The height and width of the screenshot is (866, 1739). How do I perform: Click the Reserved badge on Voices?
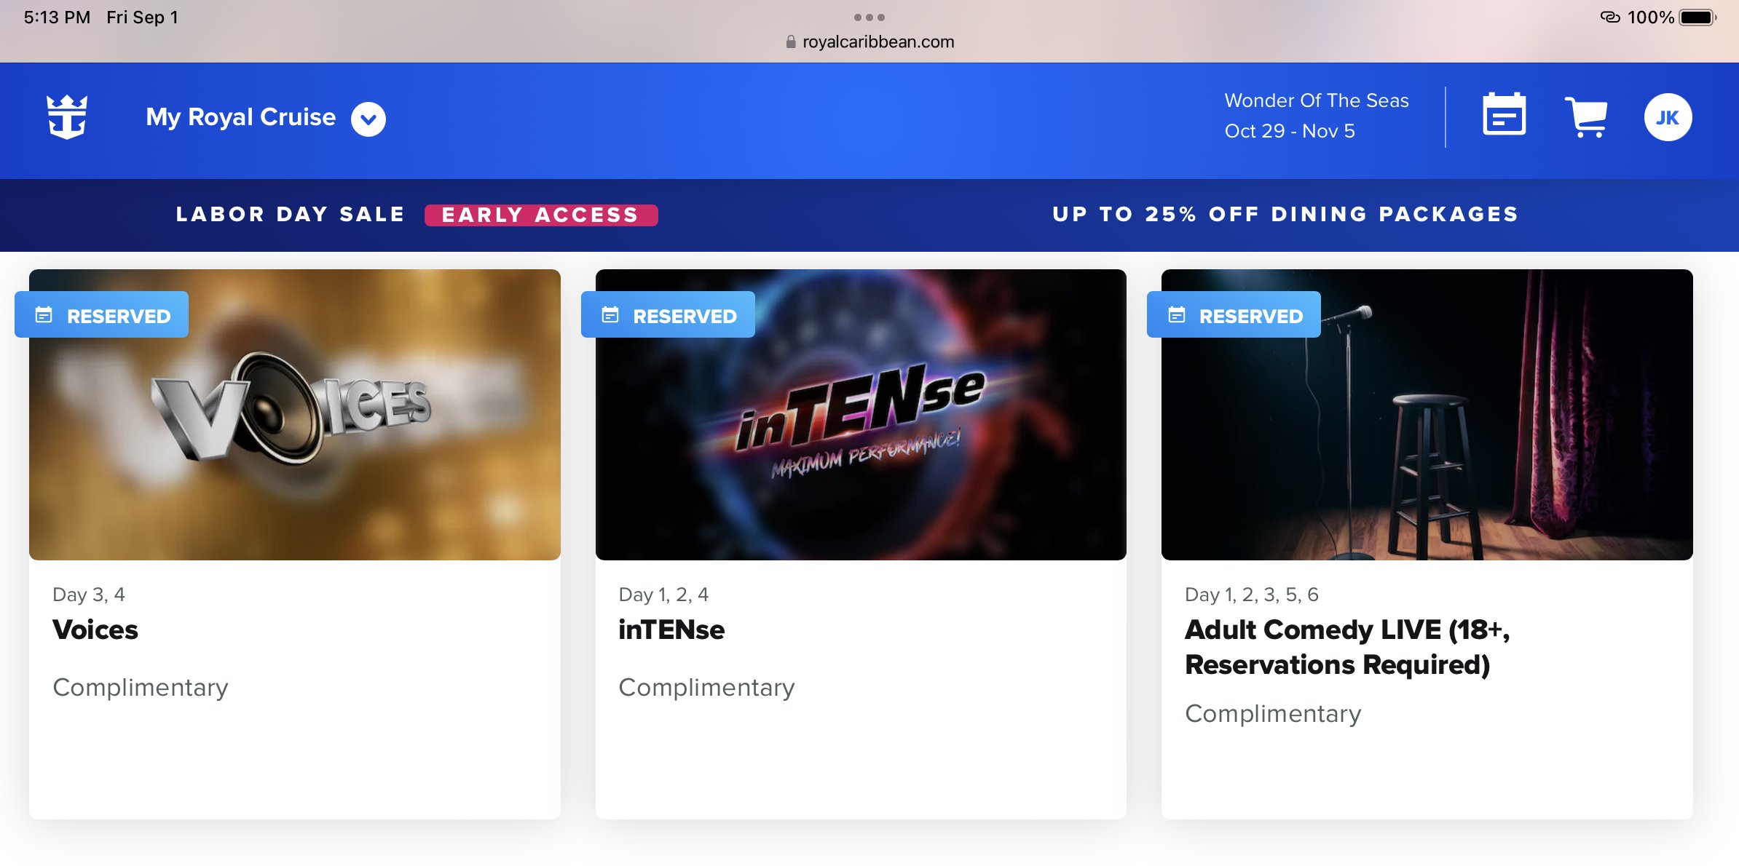[102, 315]
